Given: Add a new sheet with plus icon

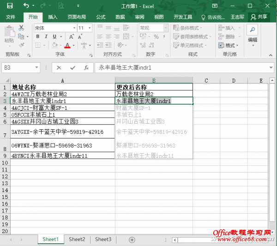Looking at the screenshot, I should pos(132,240).
